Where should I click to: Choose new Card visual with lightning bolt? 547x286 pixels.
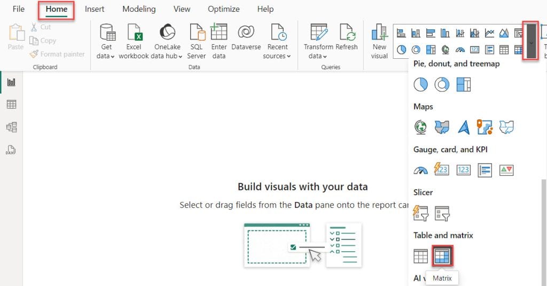pyautogui.click(x=442, y=169)
